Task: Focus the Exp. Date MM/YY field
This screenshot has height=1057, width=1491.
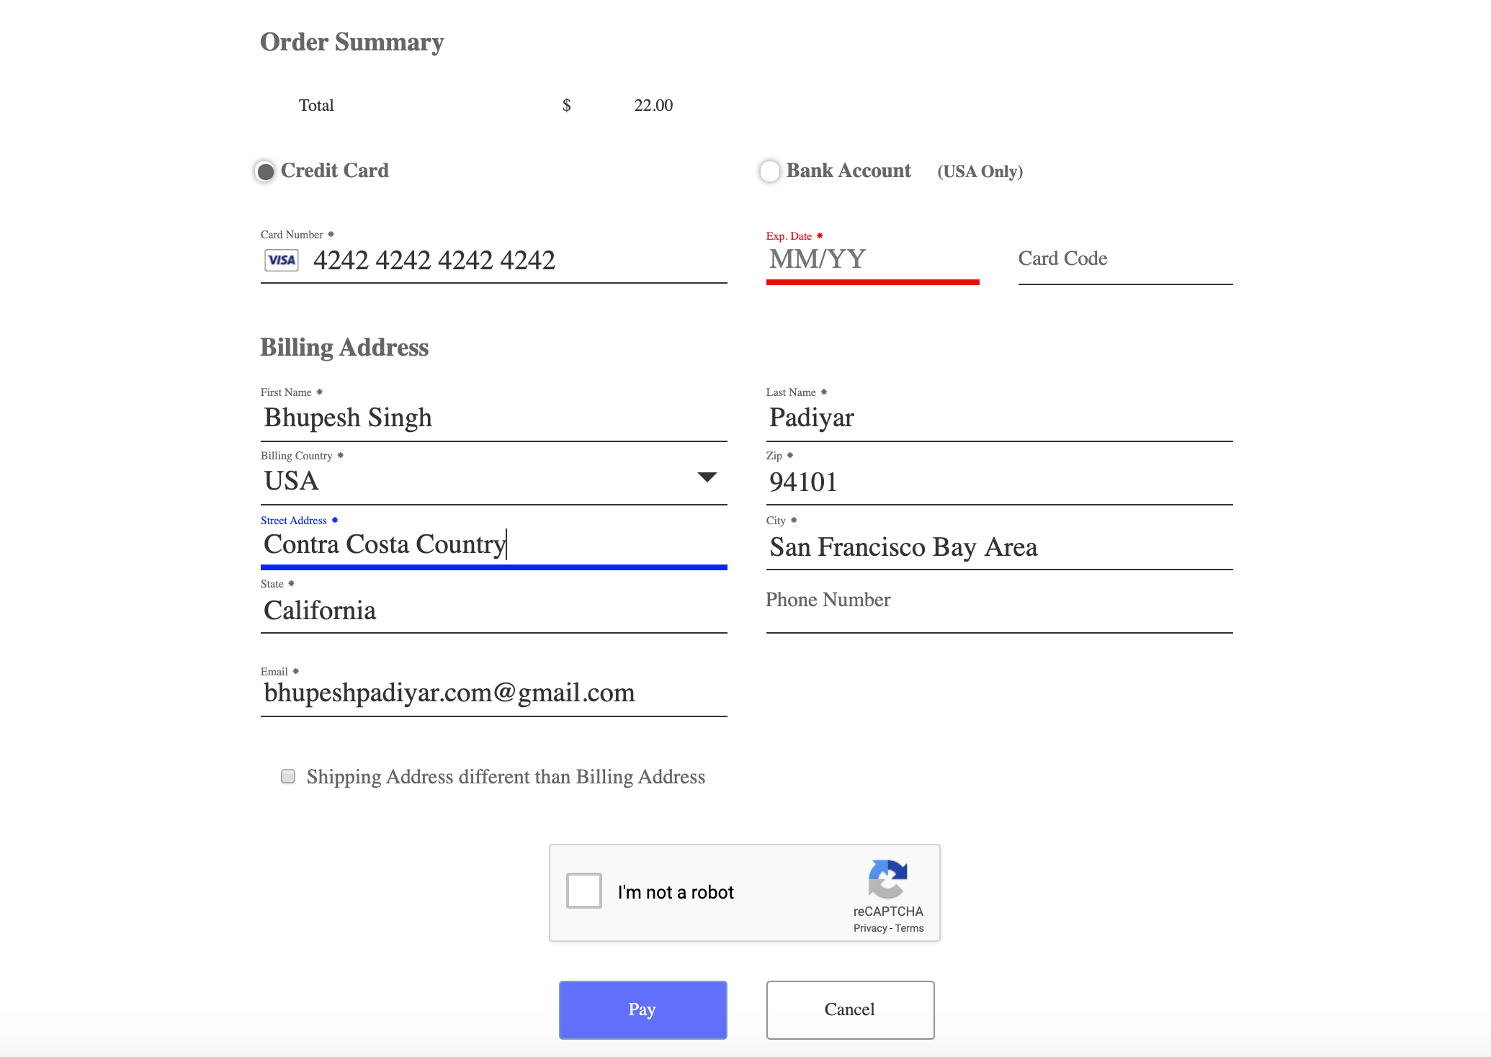Action: 872,259
